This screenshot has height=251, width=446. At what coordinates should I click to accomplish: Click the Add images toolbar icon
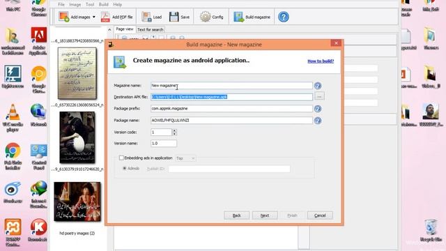click(x=63, y=17)
